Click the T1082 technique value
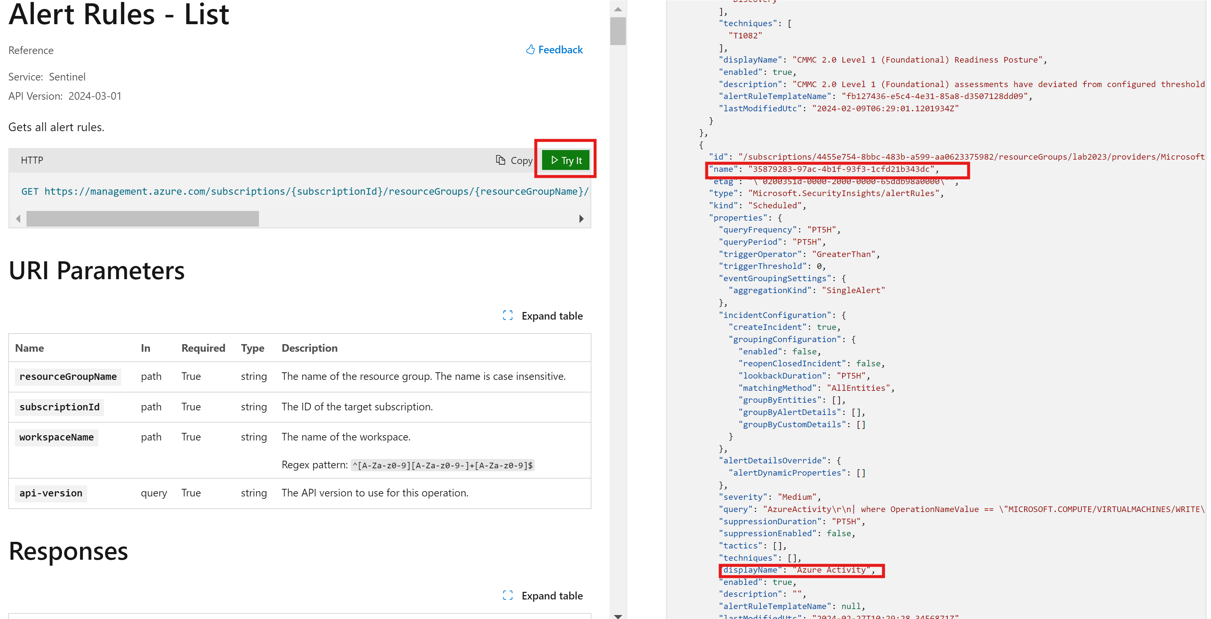1211x619 pixels. pos(745,36)
